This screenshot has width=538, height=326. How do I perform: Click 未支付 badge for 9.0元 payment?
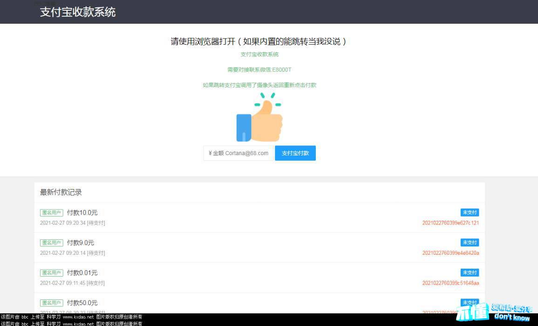click(470, 243)
